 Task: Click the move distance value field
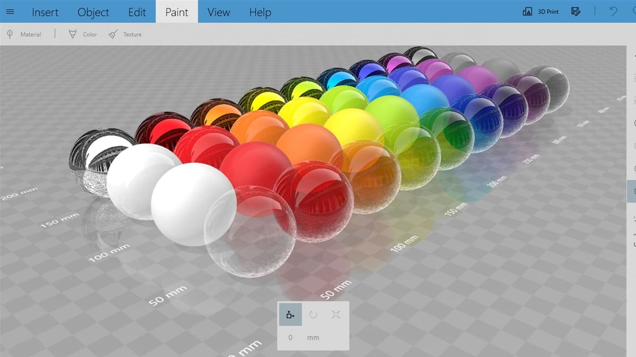click(290, 337)
